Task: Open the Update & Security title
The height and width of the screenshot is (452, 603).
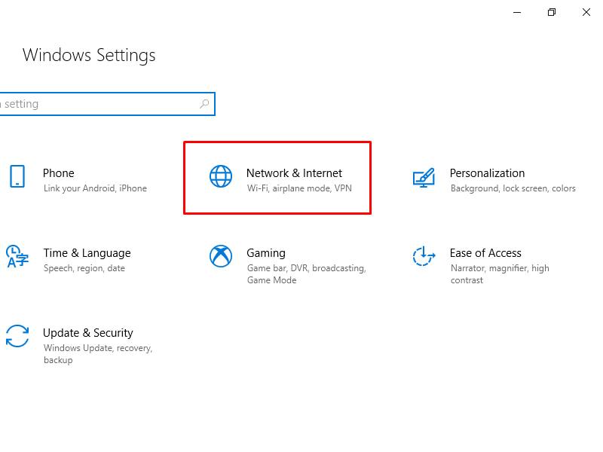Action: click(x=88, y=333)
